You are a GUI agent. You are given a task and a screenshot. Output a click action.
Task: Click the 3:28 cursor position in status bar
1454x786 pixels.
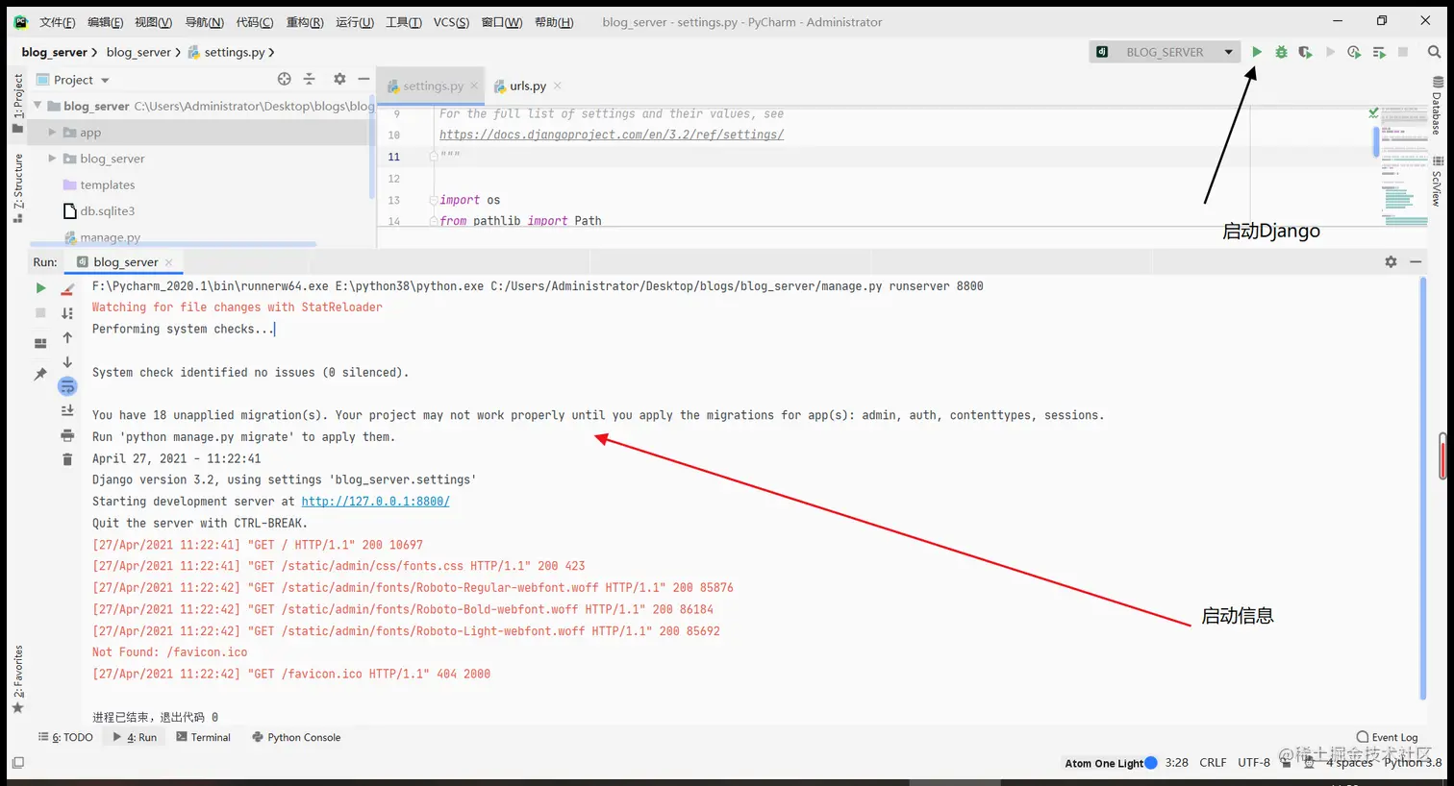(x=1176, y=763)
